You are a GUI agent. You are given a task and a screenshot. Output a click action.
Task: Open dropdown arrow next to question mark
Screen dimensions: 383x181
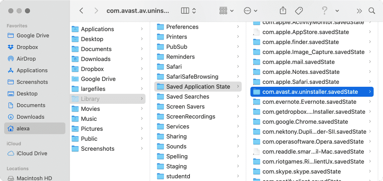tap(337, 11)
